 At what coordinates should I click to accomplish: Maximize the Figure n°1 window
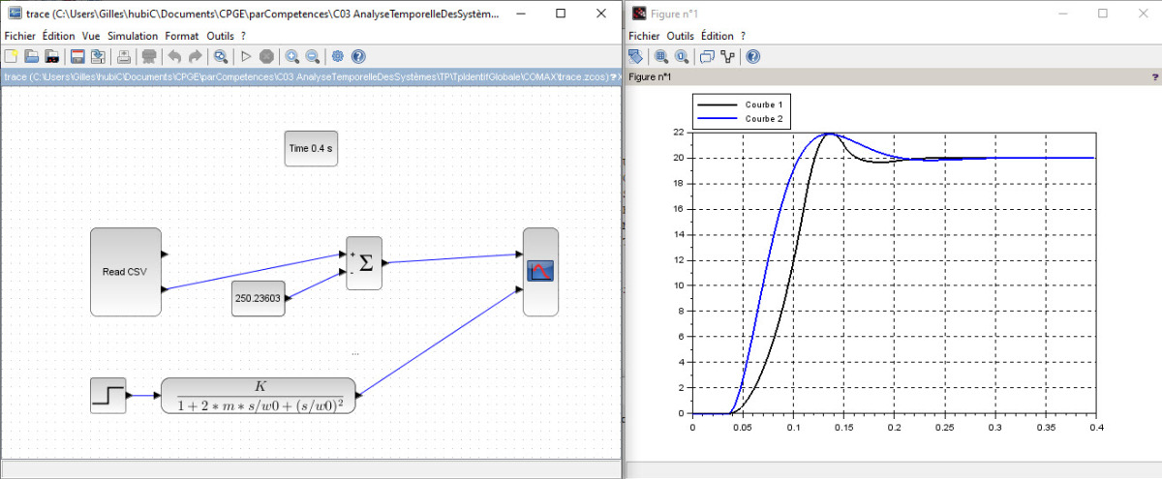1102,14
